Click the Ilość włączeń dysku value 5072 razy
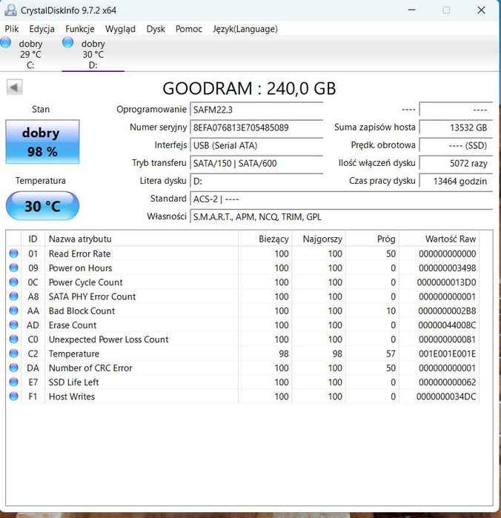The height and width of the screenshot is (518, 501). click(x=456, y=163)
